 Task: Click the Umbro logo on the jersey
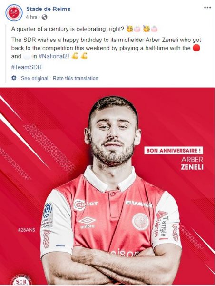pos(87,222)
